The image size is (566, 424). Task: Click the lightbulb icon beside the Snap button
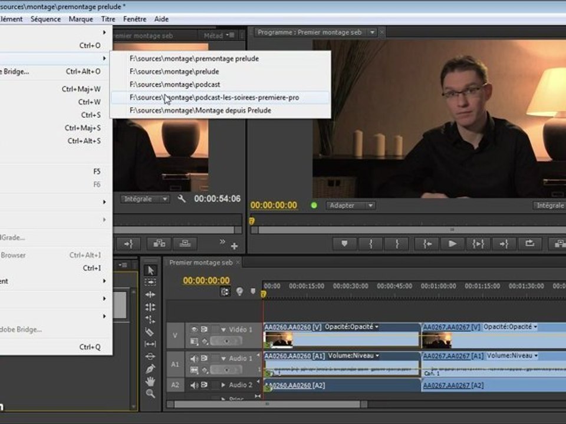[x=239, y=291]
